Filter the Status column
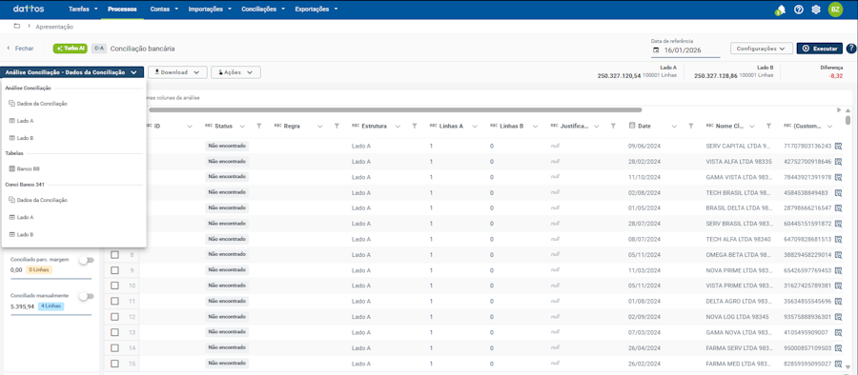 point(258,127)
